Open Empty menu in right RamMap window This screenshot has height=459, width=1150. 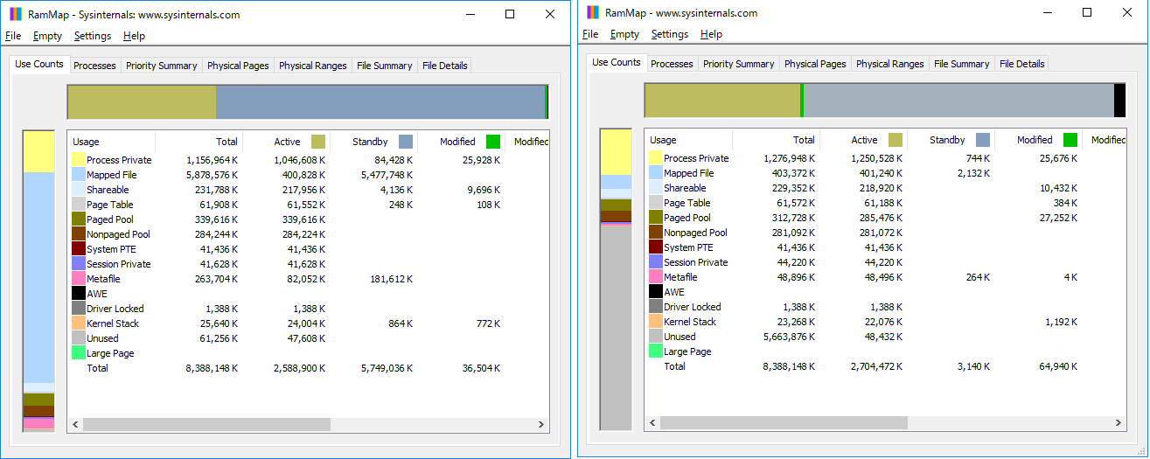[624, 34]
